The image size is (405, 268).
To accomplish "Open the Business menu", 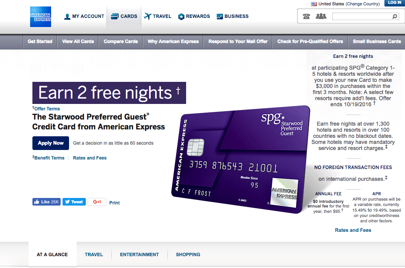I will click(x=233, y=16).
